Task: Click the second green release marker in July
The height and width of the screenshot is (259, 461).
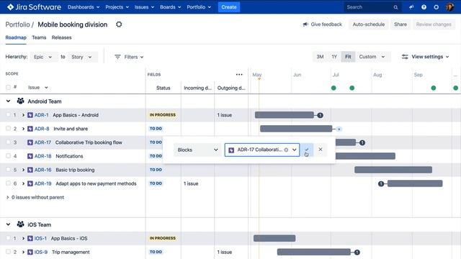Action: (352, 88)
